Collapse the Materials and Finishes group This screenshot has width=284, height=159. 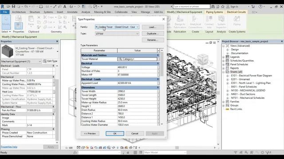pyautogui.click(x=158, y=55)
